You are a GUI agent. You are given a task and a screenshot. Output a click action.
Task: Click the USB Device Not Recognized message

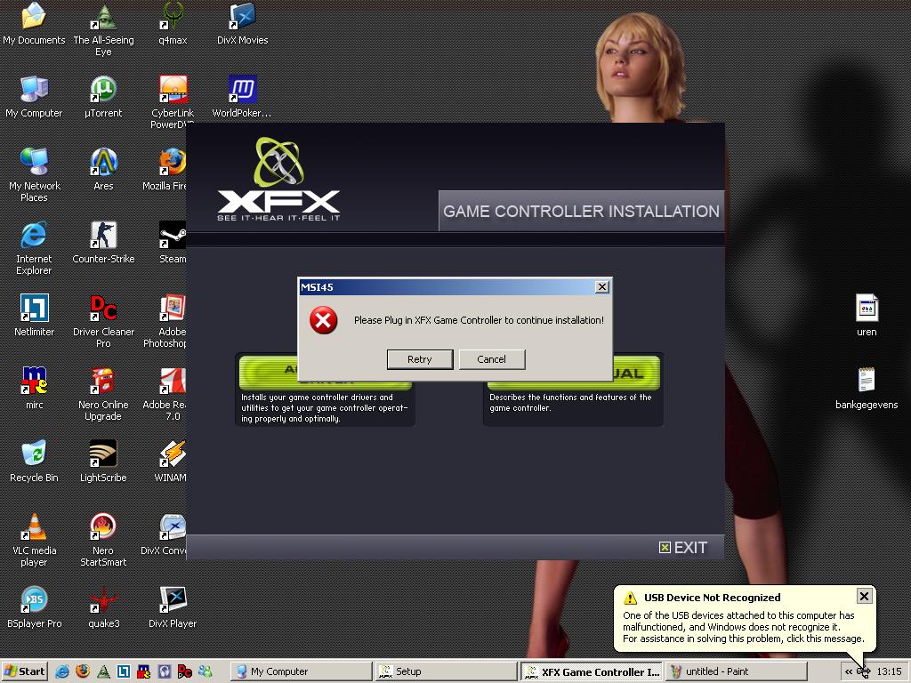click(x=743, y=627)
